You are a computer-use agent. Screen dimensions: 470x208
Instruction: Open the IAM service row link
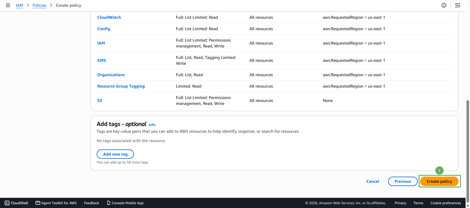tap(101, 43)
